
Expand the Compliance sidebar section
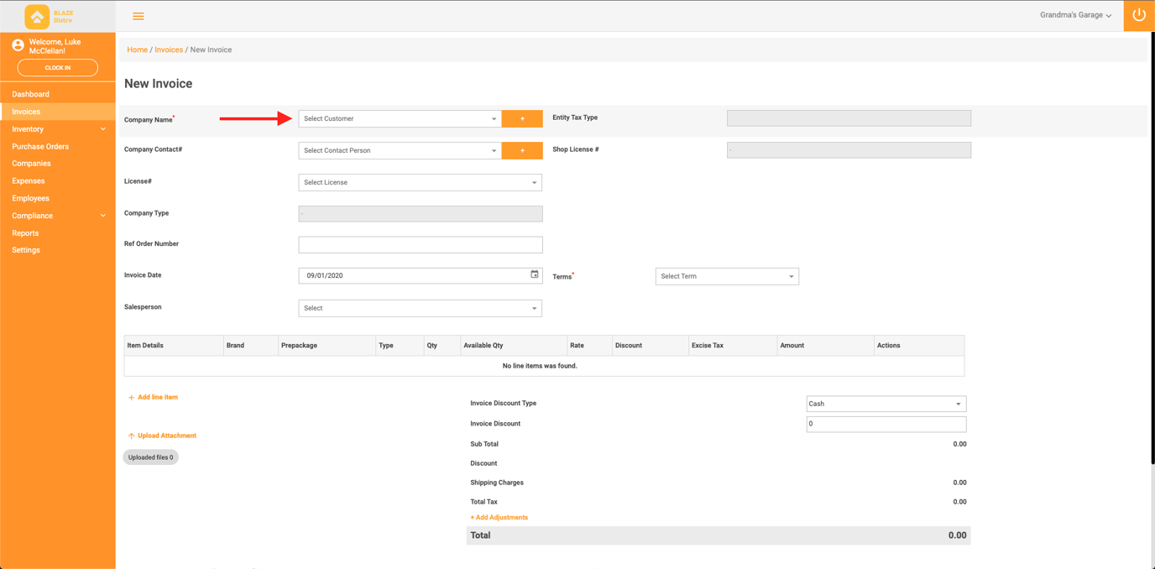(57, 215)
